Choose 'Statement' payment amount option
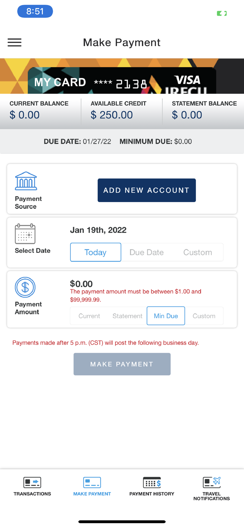This screenshot has height=528, width=244. (x=127, y=316)
